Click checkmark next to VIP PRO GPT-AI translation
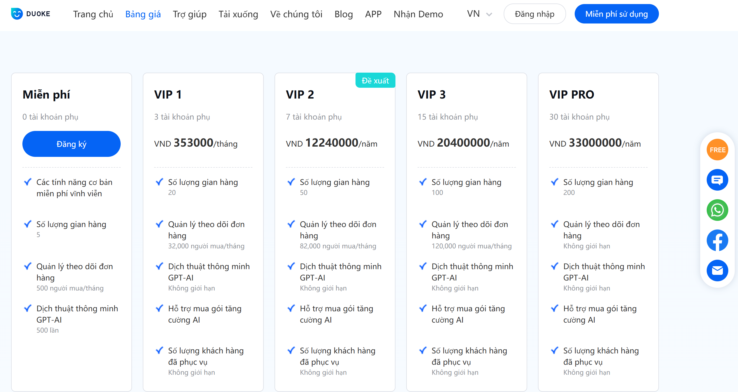Screen dimensions: 738x392 555,266
